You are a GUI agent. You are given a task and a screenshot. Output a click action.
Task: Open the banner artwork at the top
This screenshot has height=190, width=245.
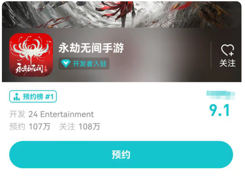122,14
